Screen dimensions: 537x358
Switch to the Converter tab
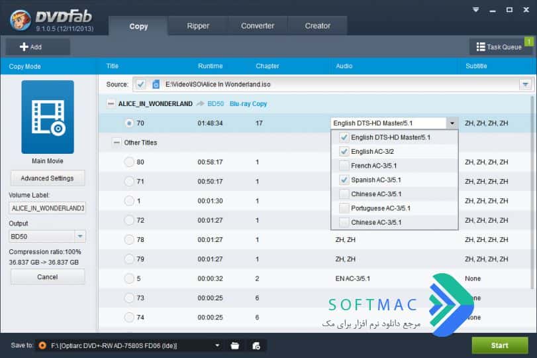click(258, 26)
